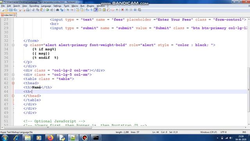
Task: Click the "UTF-8" encoding status entry
Action: coord(223,132)
